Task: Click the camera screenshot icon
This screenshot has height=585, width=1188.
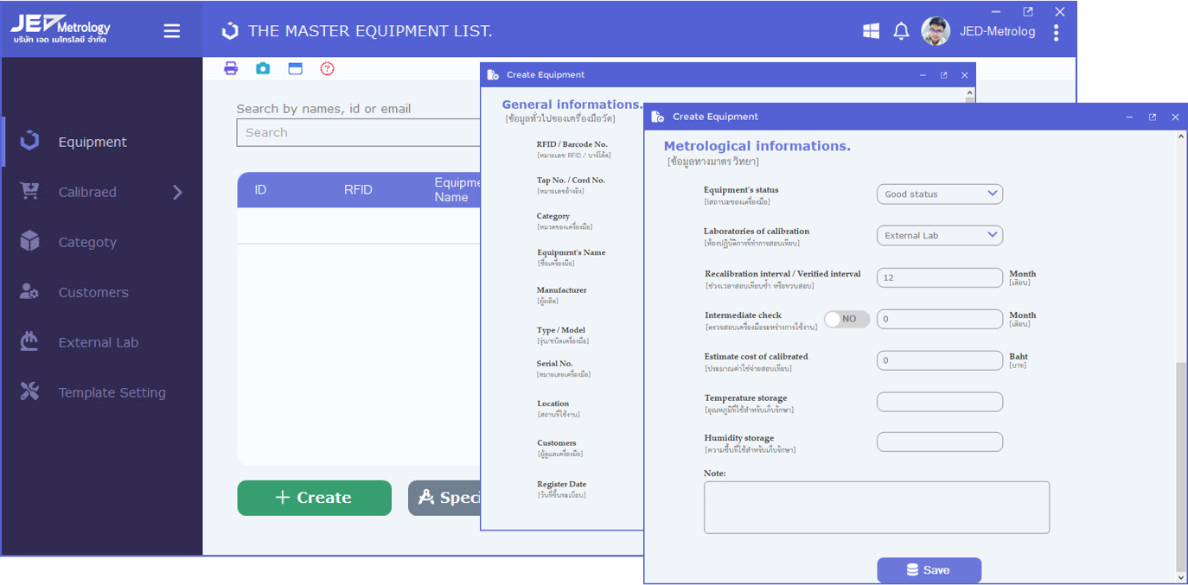Action: (263, 68)
